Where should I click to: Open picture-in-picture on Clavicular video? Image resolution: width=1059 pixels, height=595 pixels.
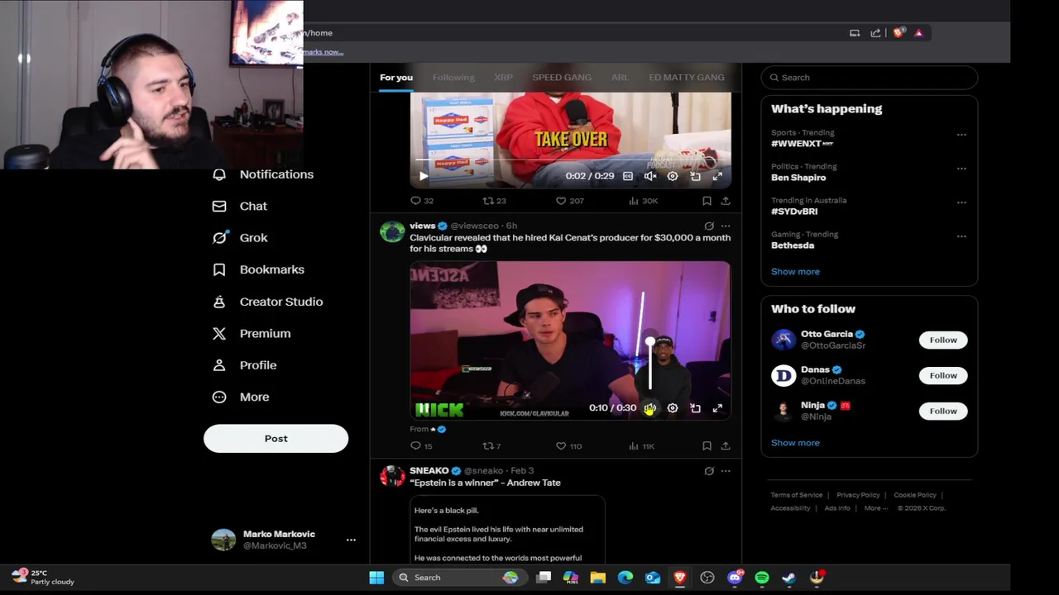click(x=695, y=408)
